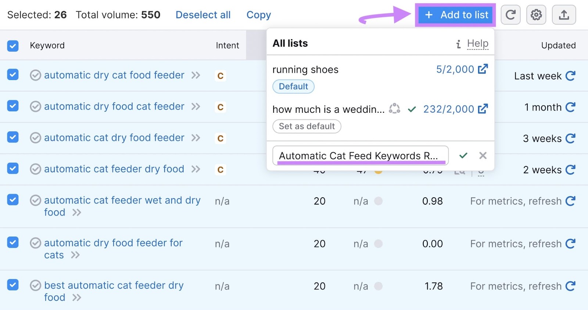Refresh metrics for row updated Last week
Viewport: 588px width, 310px height.
tap(570, 76)
